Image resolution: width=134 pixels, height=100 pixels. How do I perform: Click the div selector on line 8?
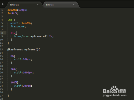point(13,33)
